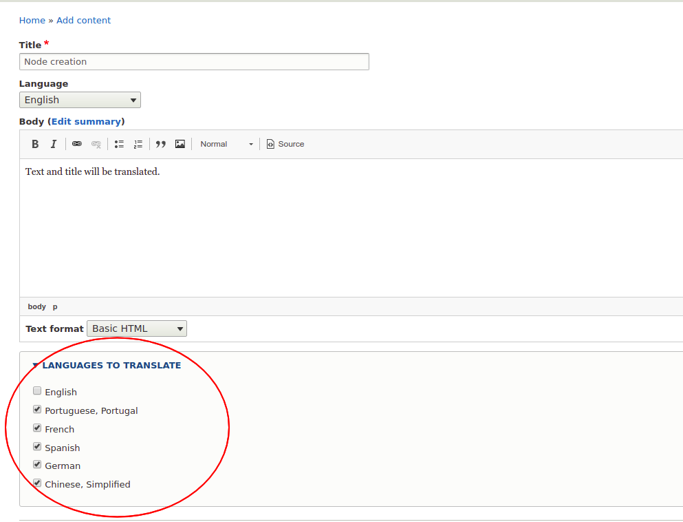This screenshot has height=522, width=683.
Task: Click into the Title input field
Action: click(194, 61)
